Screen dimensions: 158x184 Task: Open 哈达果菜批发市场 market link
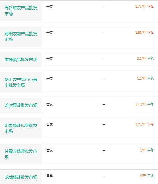[x=21, y=105]
